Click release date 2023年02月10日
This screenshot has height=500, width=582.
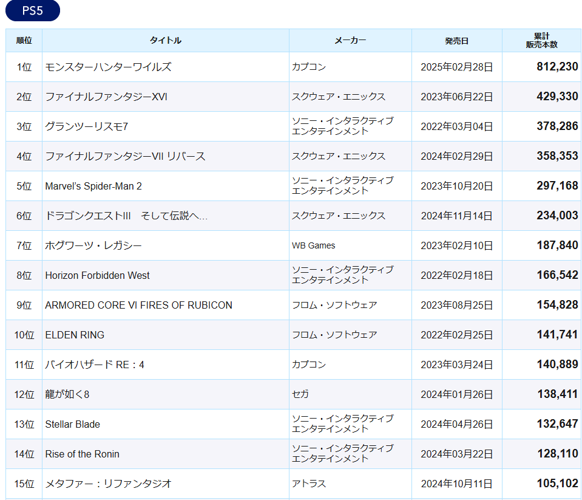456,245
